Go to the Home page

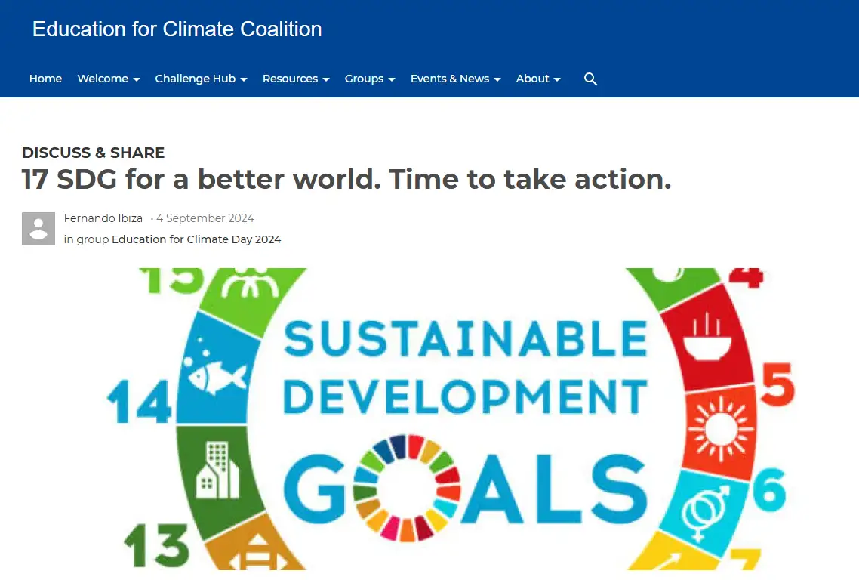click(x=45, y=79)
